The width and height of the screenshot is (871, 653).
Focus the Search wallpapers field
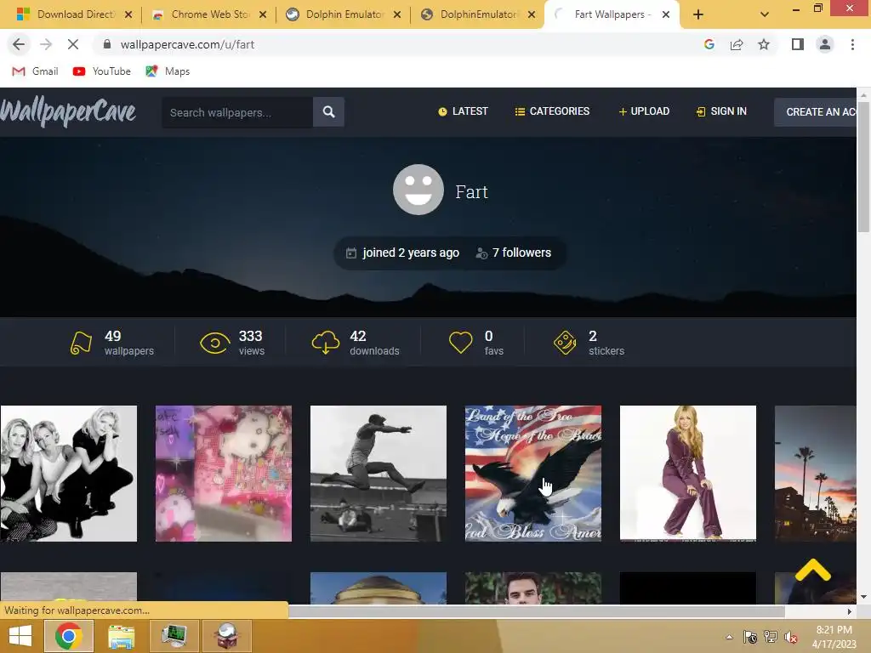[237, 112]
